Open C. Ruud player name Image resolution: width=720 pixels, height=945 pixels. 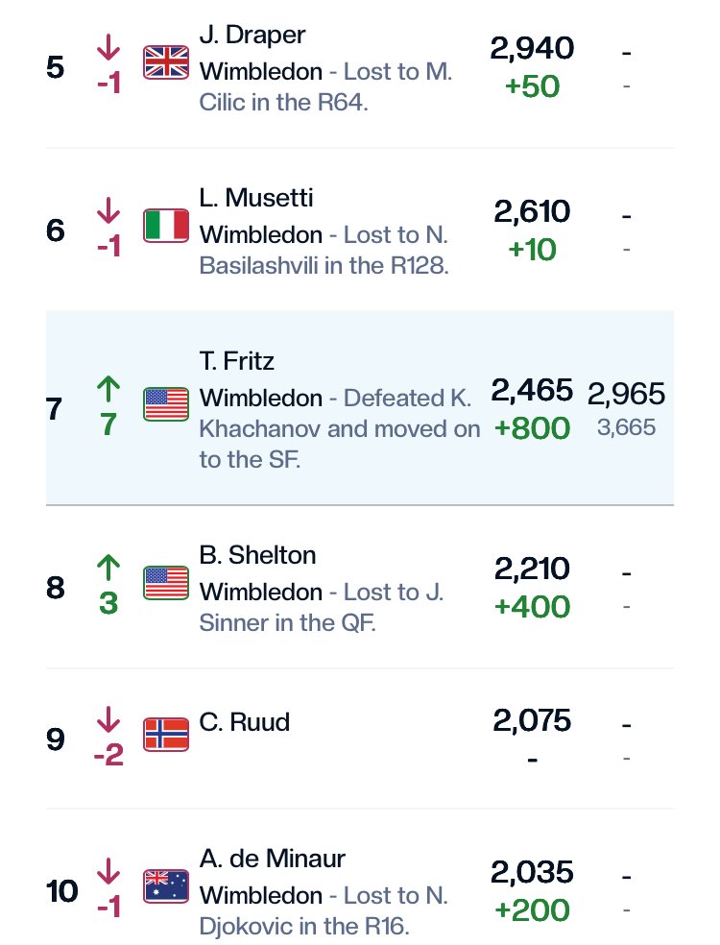click(244, 722)
